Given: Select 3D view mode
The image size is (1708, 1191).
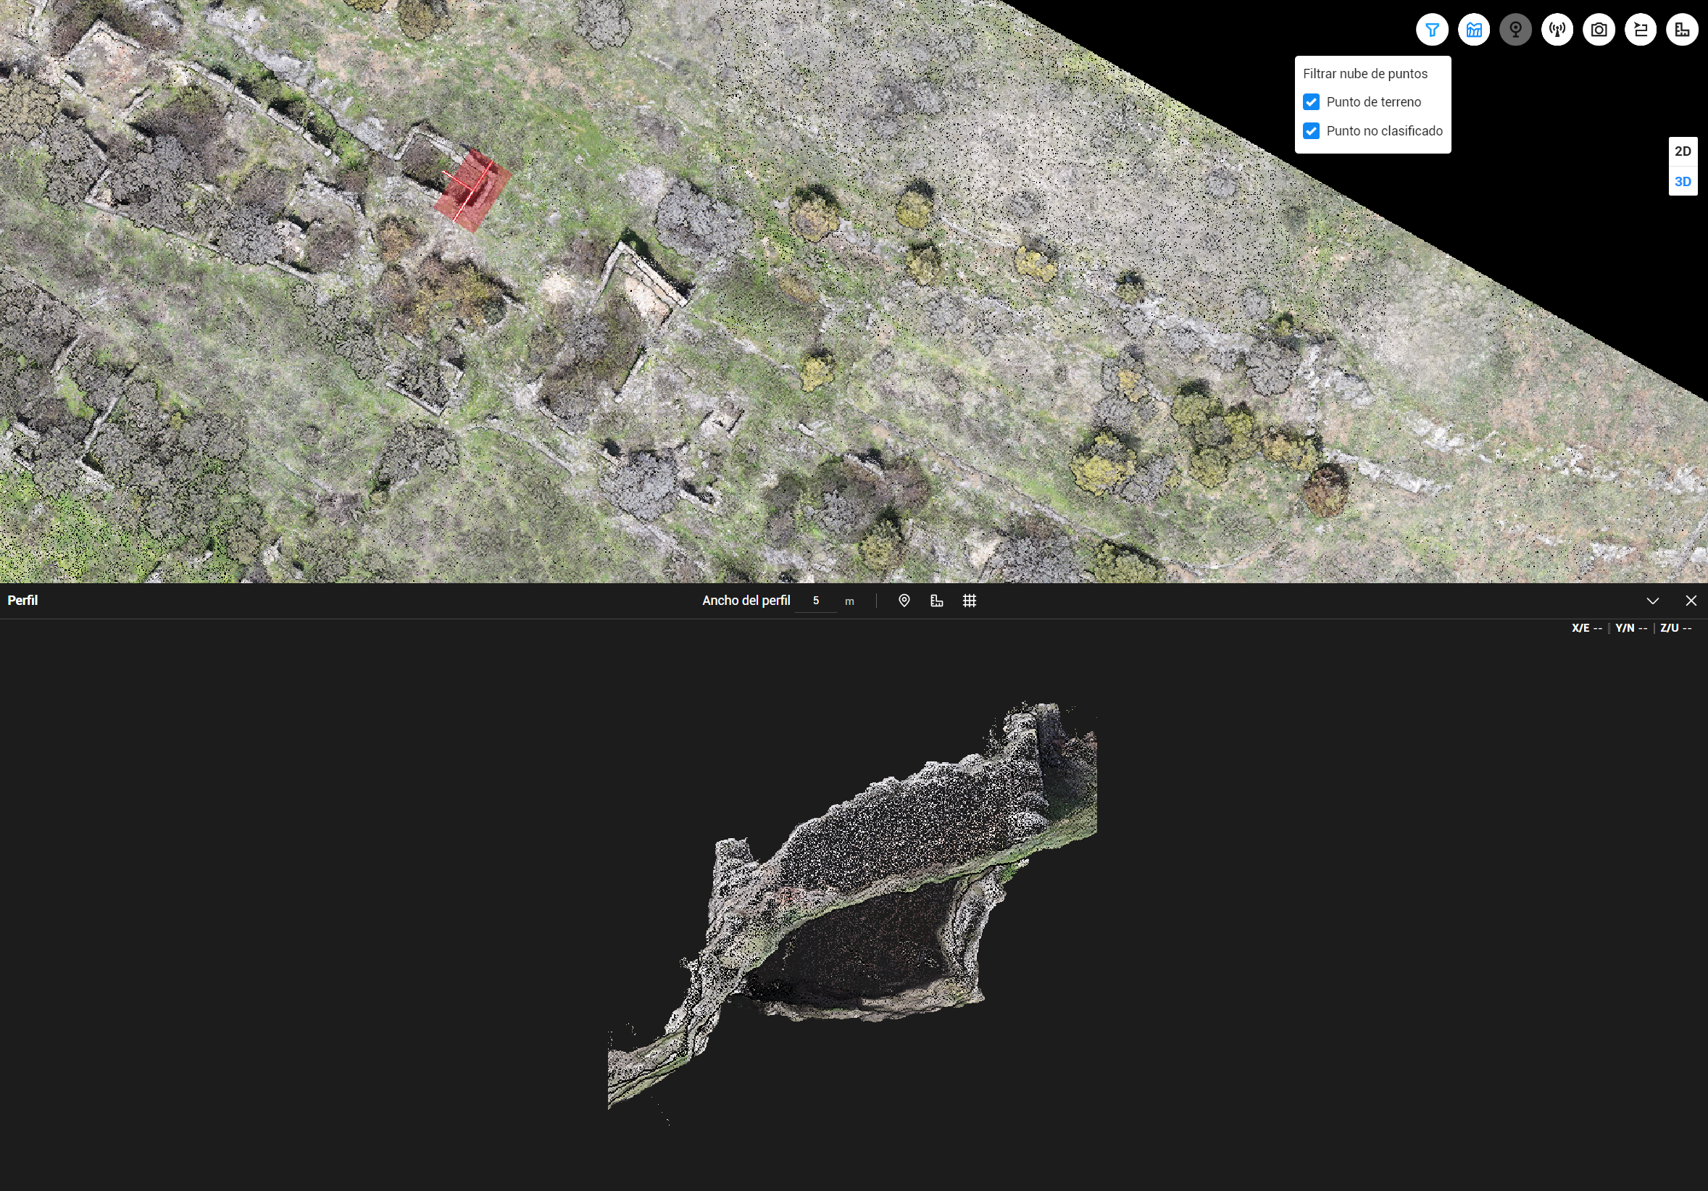Looking at the screenshot, I should tap(1682, 181).
